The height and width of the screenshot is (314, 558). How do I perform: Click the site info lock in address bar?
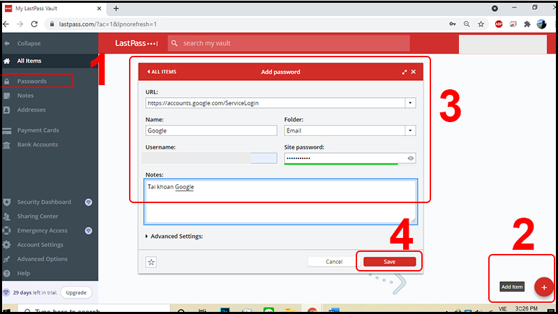52,24
